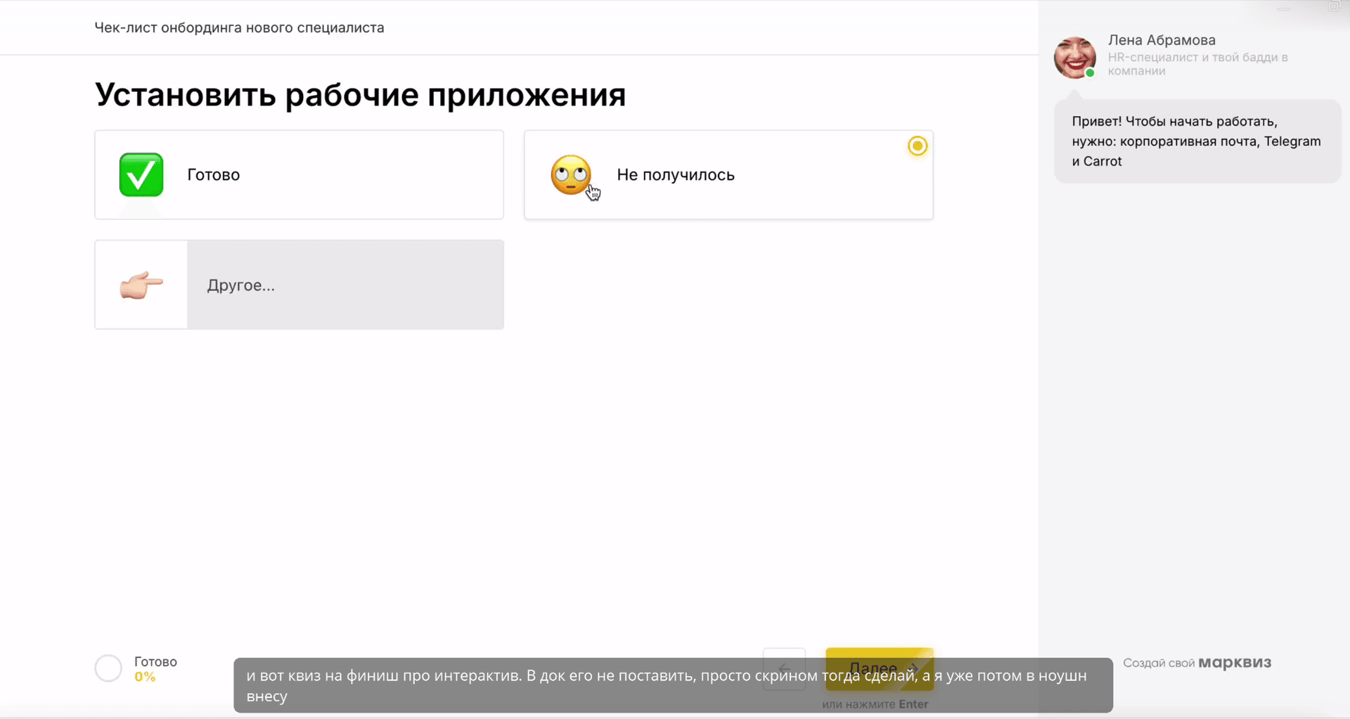
Task: Click the "Привет! Чтобы начать работать" chat message
Action: click(x=1197, y=141)
